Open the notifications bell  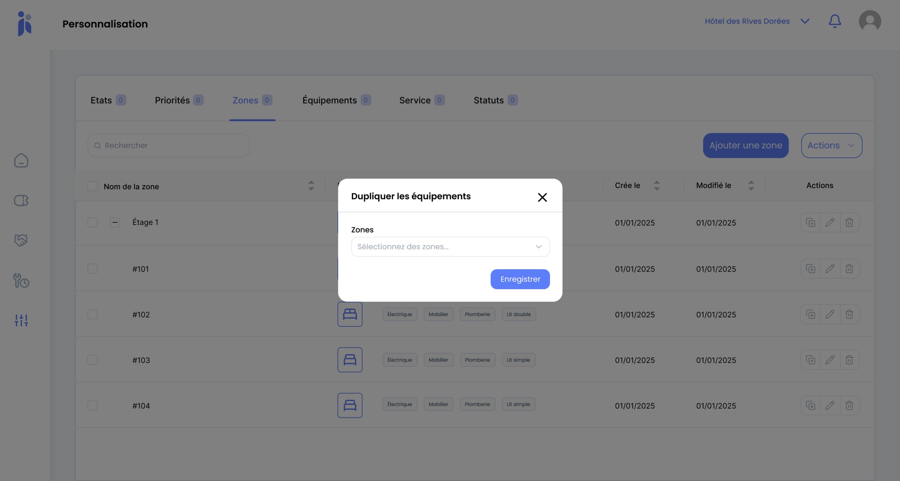(835, 21)
